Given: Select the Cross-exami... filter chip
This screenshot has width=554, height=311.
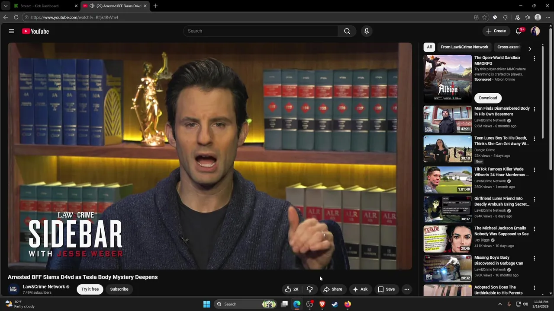Looking at the screenshot, I should (509, 47).
